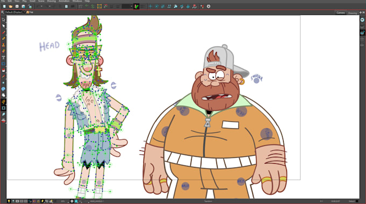Select the white hand Grabber tool

3,95
